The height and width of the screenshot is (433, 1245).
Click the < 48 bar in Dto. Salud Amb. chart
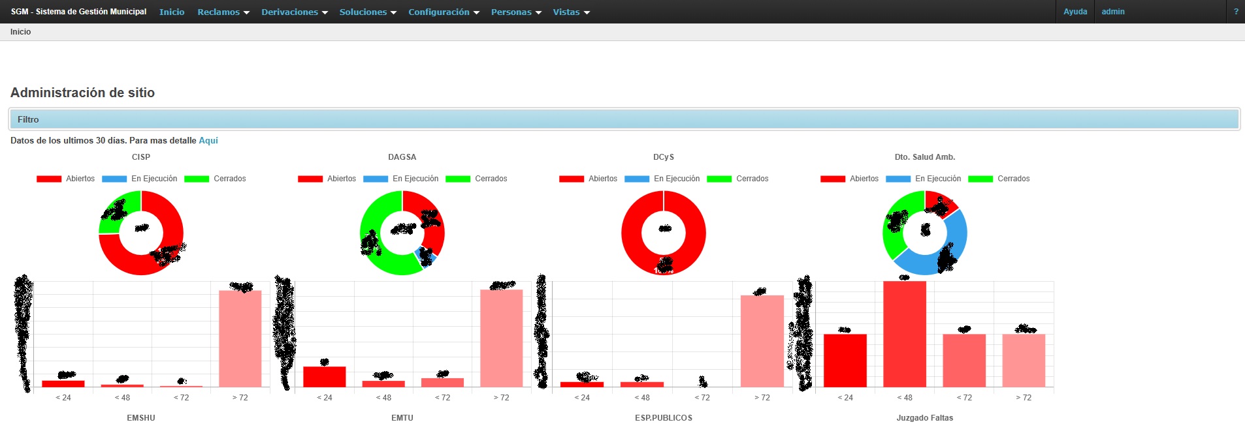click(x=905, y=333)
